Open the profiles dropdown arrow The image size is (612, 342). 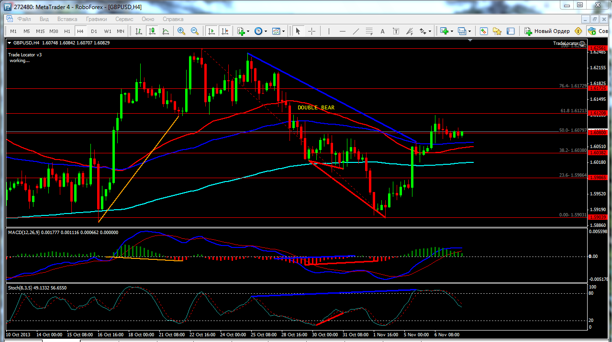pyautogui.click(x=469, y=32)
